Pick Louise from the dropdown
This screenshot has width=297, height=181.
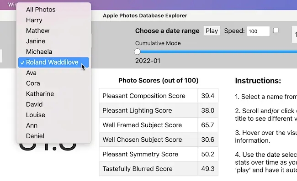[x=53, y=115]
